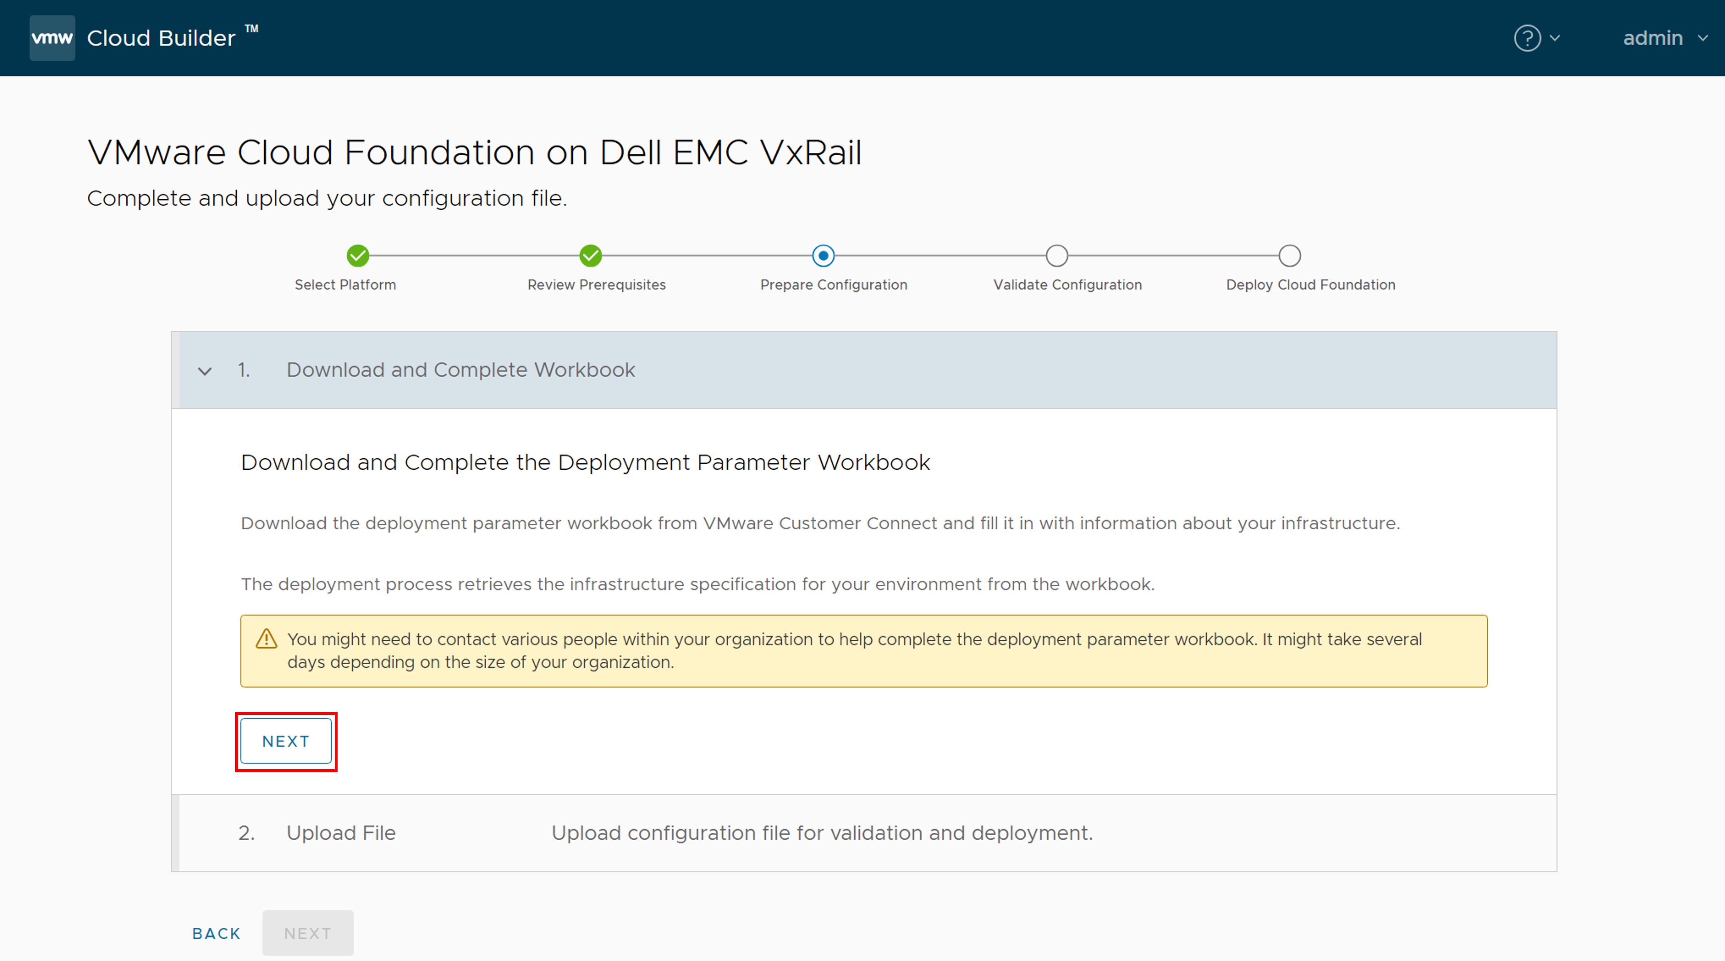Viewport: 1725px width, 961px height.
Task: Select the Validate Configuration step circle
Action: point(1057,255)
